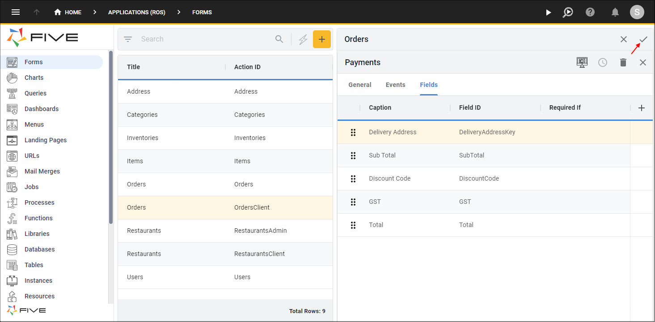The image size is (655, 322).
Task: Open the Payments form preview icon
Action: click(582, 62)
